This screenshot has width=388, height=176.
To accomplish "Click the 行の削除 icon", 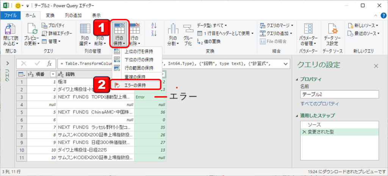I will (135, 29).
